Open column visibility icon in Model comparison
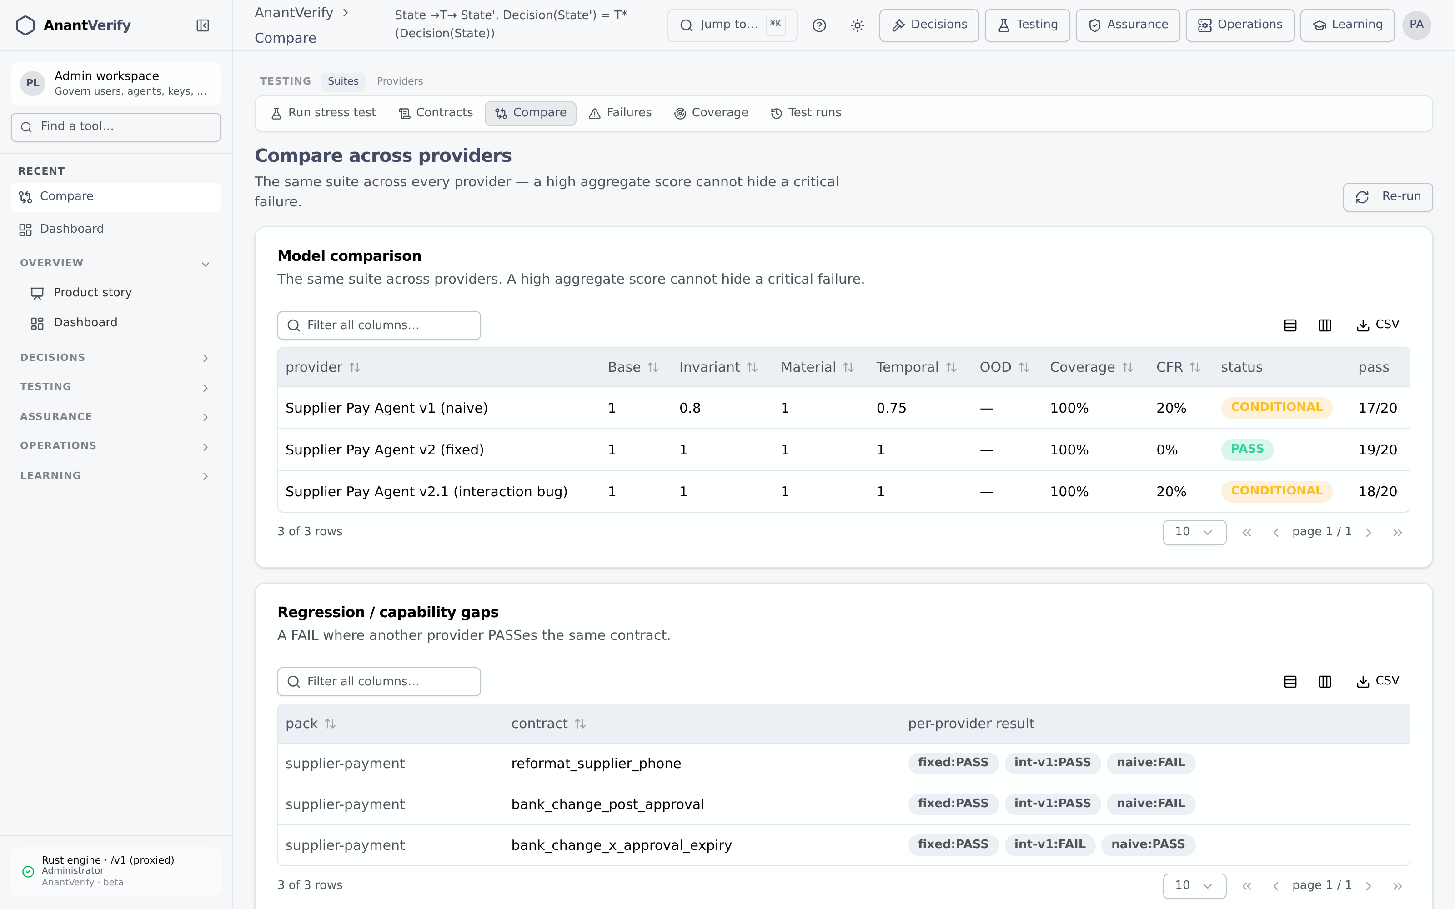 coord(1325,325)
